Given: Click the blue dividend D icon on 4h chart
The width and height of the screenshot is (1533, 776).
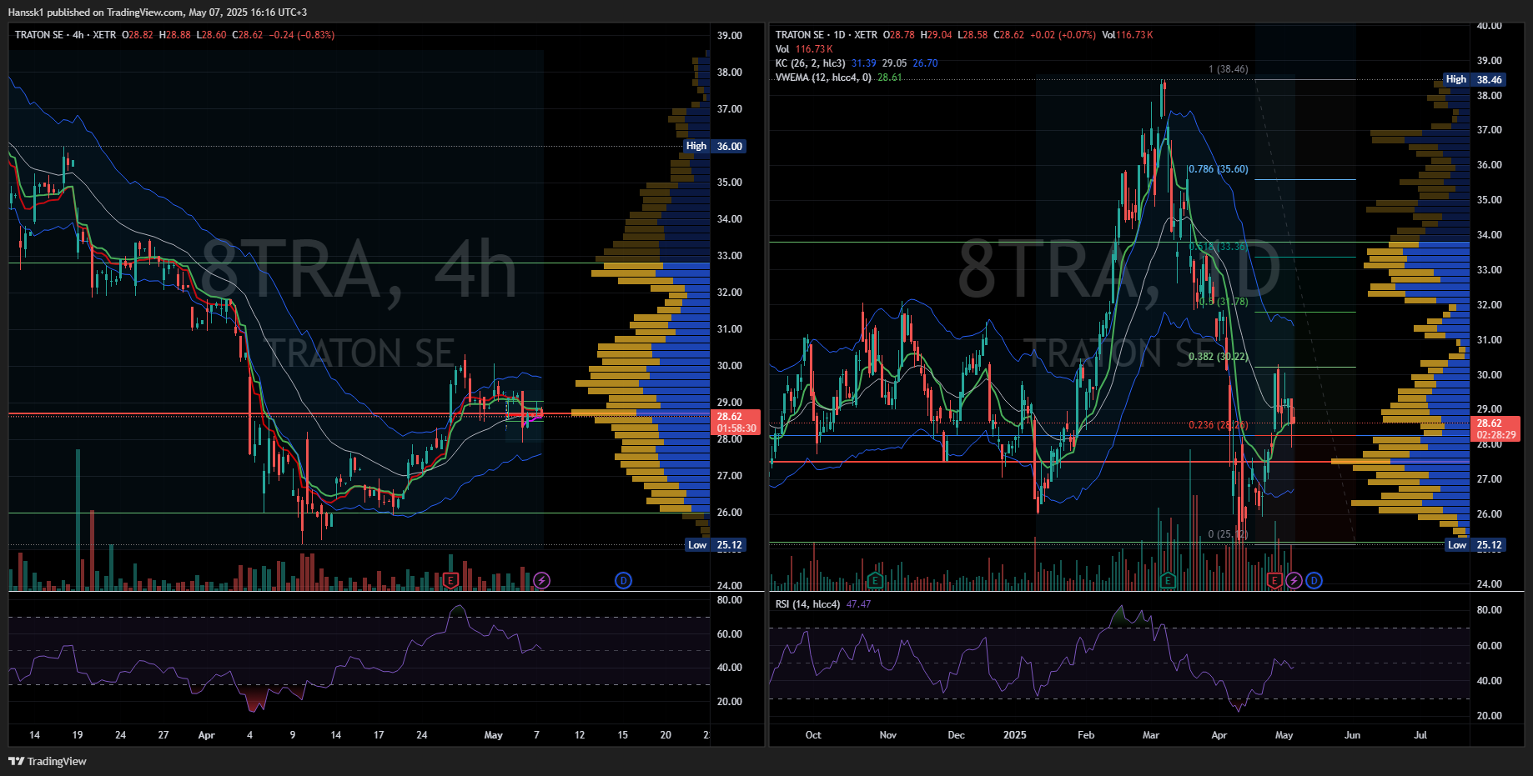Looking at the screenshot, I should coord(623,580).
